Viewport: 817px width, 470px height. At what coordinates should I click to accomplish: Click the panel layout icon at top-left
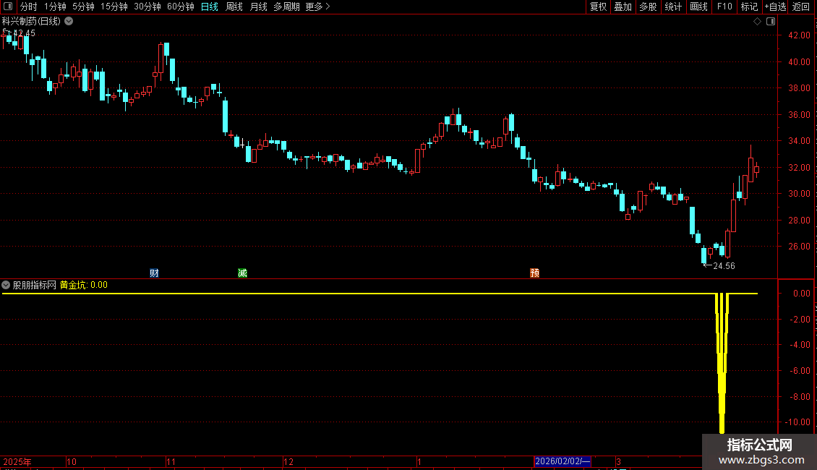pos(8,7)
